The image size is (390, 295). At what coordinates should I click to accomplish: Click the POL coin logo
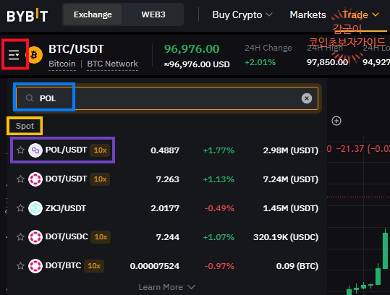pyautogui.click(x=35, y=150)
